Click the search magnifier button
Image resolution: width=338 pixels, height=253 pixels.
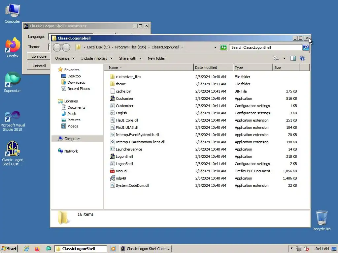(x=306, y=47)
